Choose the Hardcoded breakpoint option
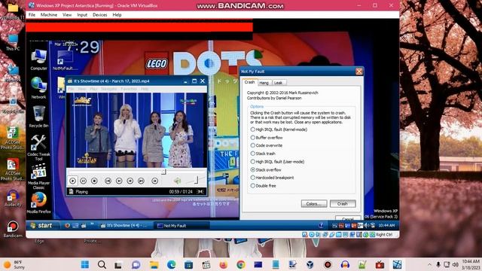The image size is (482, 271). (x=253, y=178)
